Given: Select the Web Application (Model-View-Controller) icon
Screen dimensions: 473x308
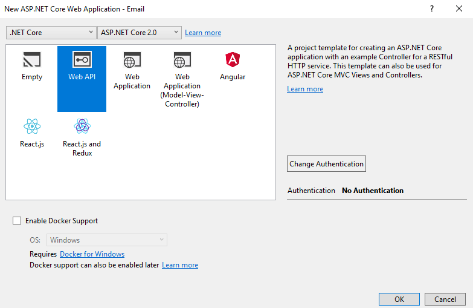Looking at the screenshot, I should pyautogui.click(x=182, y=59).
